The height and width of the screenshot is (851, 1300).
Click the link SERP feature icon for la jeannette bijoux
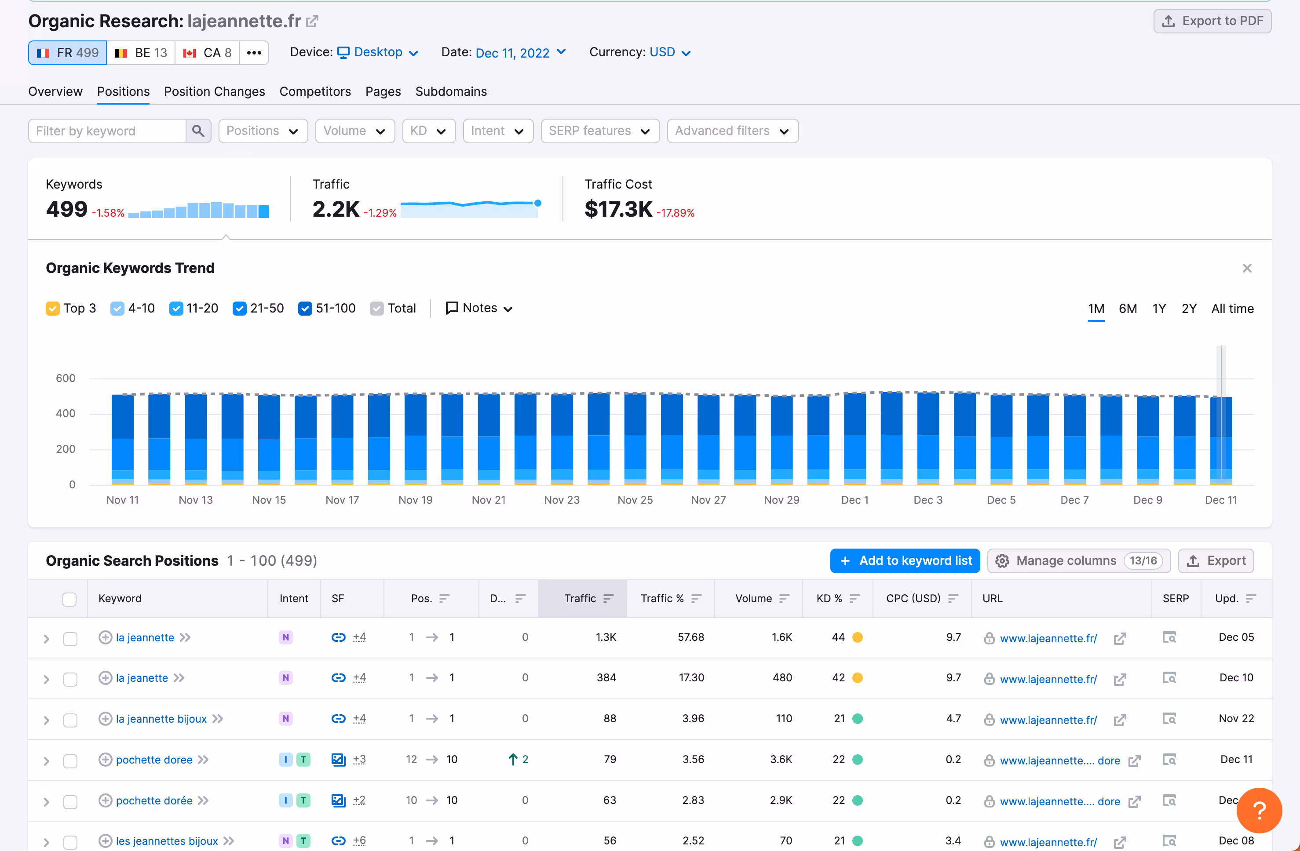tap(338, 718)
